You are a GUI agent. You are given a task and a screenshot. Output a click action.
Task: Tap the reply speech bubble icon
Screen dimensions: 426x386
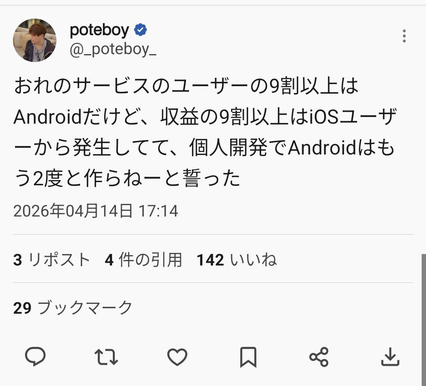[x=35, y=357]
